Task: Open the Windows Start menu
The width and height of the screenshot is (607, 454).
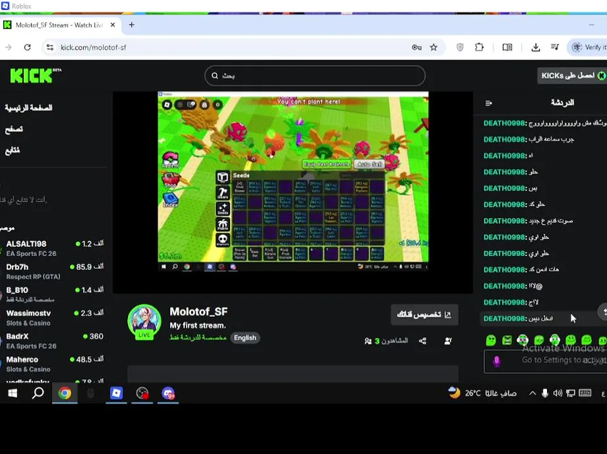Action: pyautogui.click(x=13, y=393)
